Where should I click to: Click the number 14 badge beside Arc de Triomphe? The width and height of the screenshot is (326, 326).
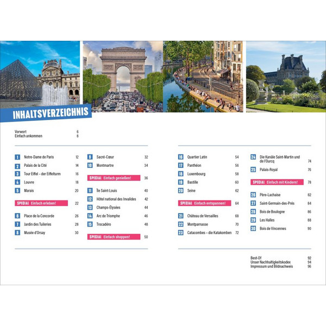tap(90, 216)
